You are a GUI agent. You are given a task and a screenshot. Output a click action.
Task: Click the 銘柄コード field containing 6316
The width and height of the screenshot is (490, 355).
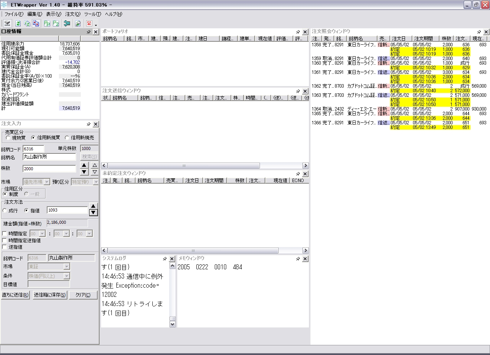pos(34,148)
